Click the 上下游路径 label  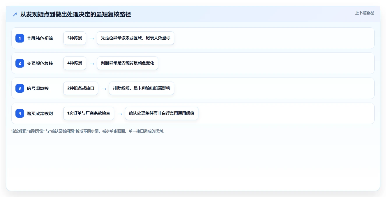[x=364, y=13]
